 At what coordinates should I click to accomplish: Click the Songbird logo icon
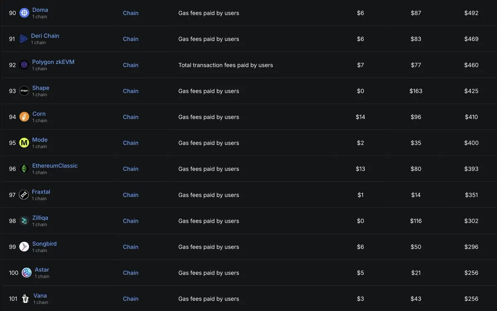[24, 246]
